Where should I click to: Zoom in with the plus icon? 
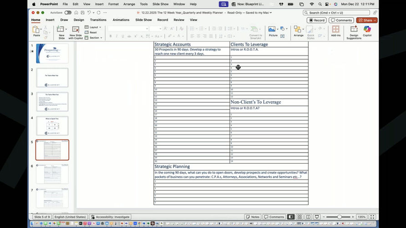pyautogui.click(x=353, y=217)
